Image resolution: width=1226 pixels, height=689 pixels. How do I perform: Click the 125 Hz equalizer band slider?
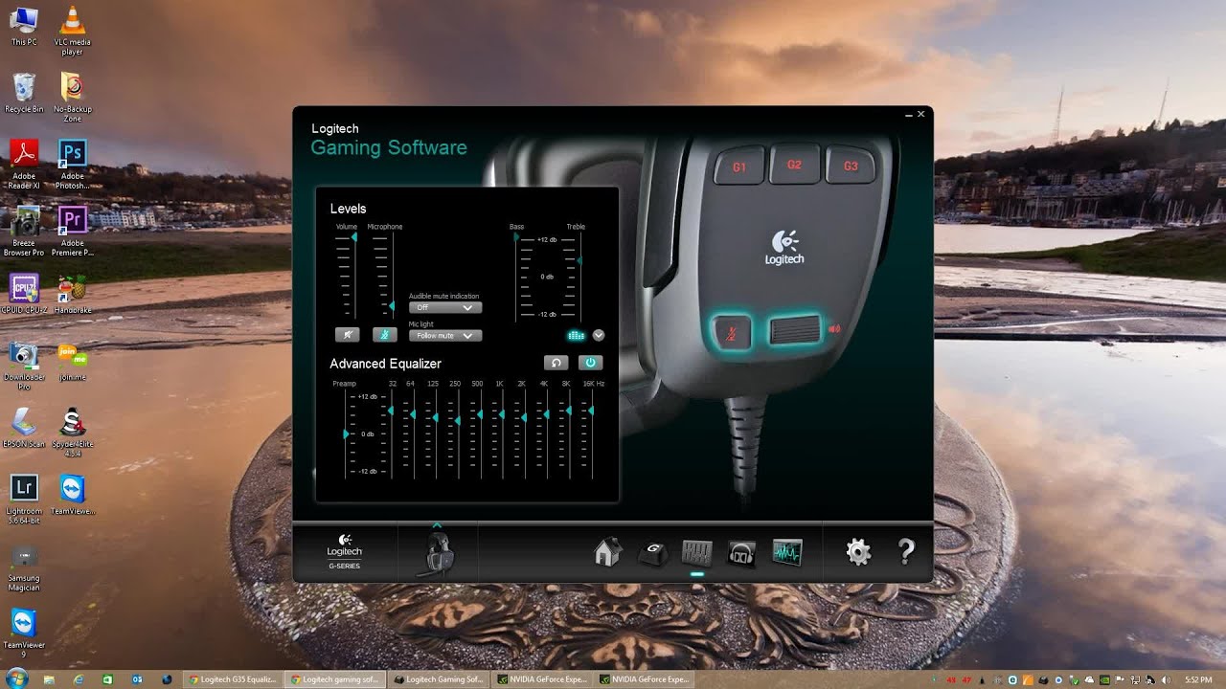(435, 418)
